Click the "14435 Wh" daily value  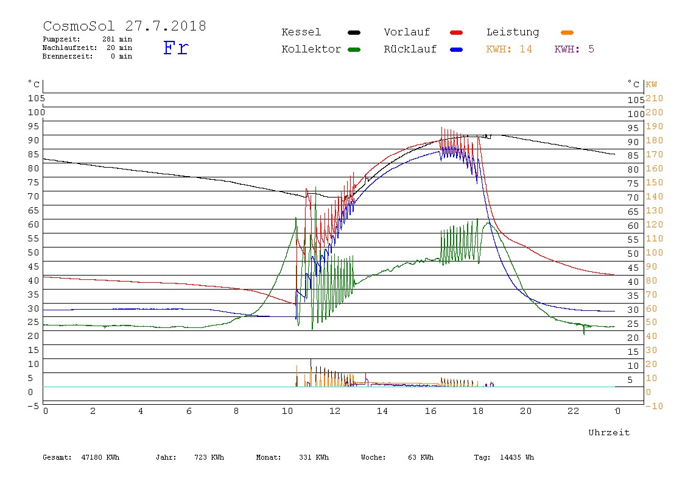[517, 457]
